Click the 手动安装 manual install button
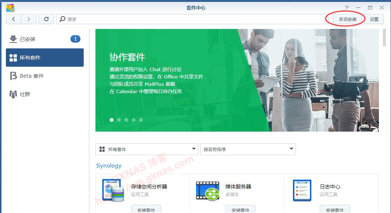The height and width of the screenshot is (213, 391). (x=347, y=19)
